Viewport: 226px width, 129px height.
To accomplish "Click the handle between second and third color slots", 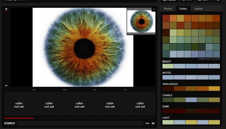I will 64,90.
